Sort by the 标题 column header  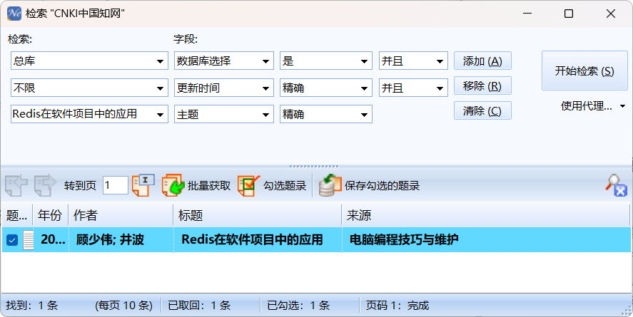pyautogui.click(x=258, y=216)
